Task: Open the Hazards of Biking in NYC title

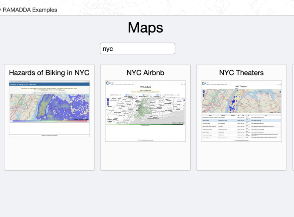Action: 49,73
